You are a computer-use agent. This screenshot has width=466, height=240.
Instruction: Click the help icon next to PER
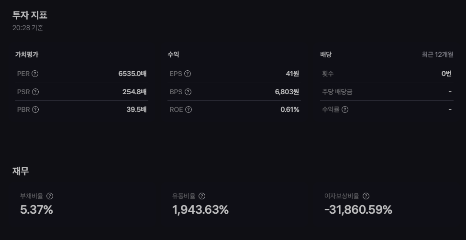point(35,74)
